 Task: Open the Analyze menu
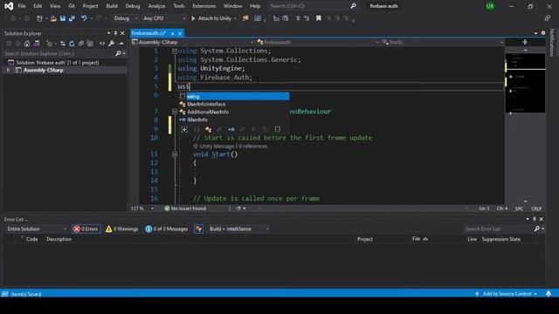(x=156, y=6)
